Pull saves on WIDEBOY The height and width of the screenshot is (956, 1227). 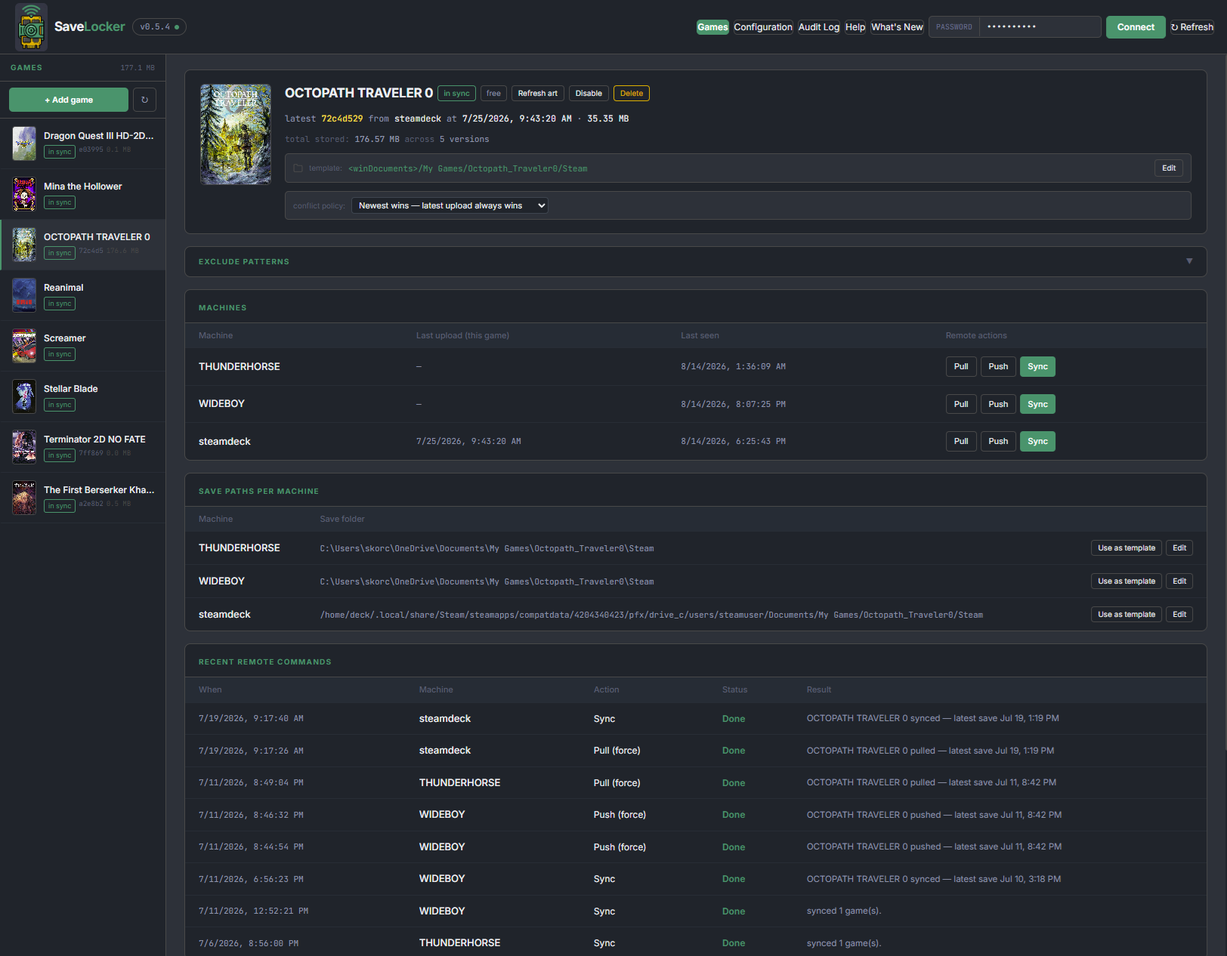coord(961,404)
